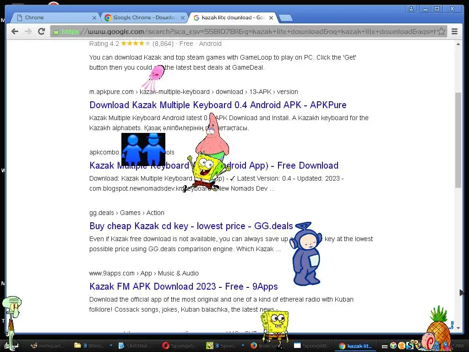
Task: Close the 'Chrome' tab
Action: (94, 18)
